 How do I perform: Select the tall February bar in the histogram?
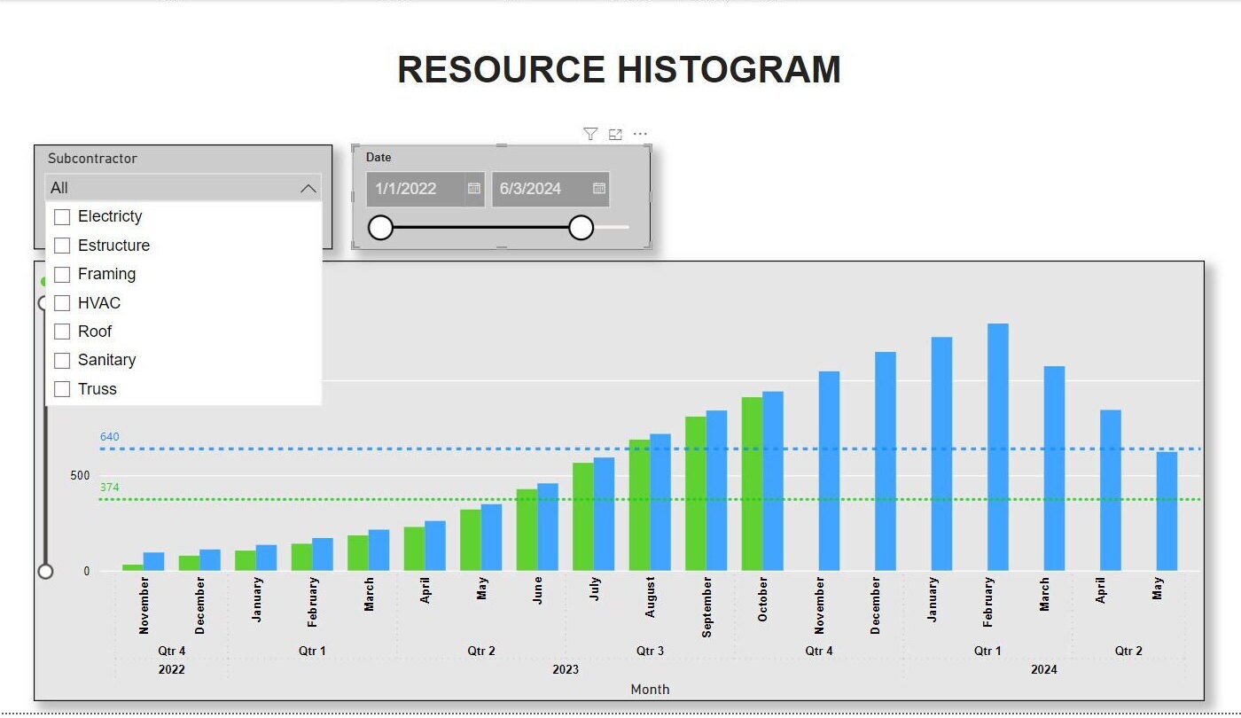(x=996, y=443)
